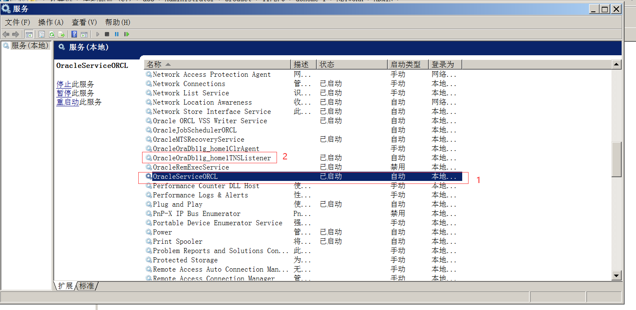This screenshot has width=636, height=310.
Task: Select Network Location Awareness service
Action: click(202, 102)
